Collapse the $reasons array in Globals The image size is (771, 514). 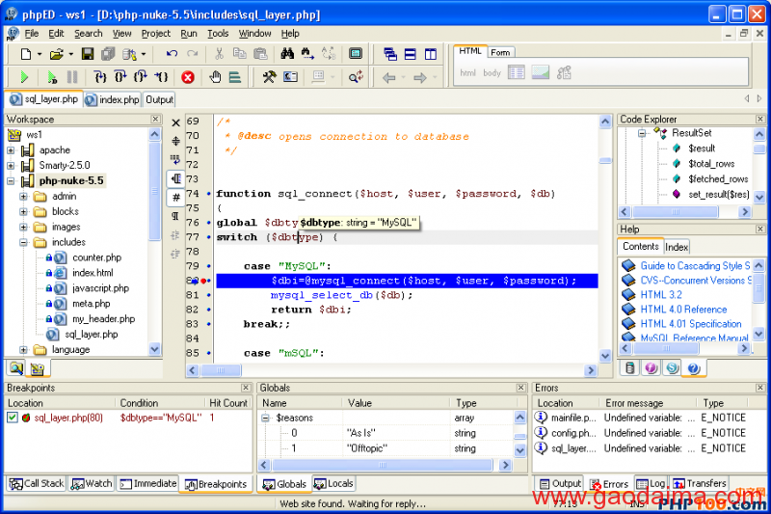point(266,419)
